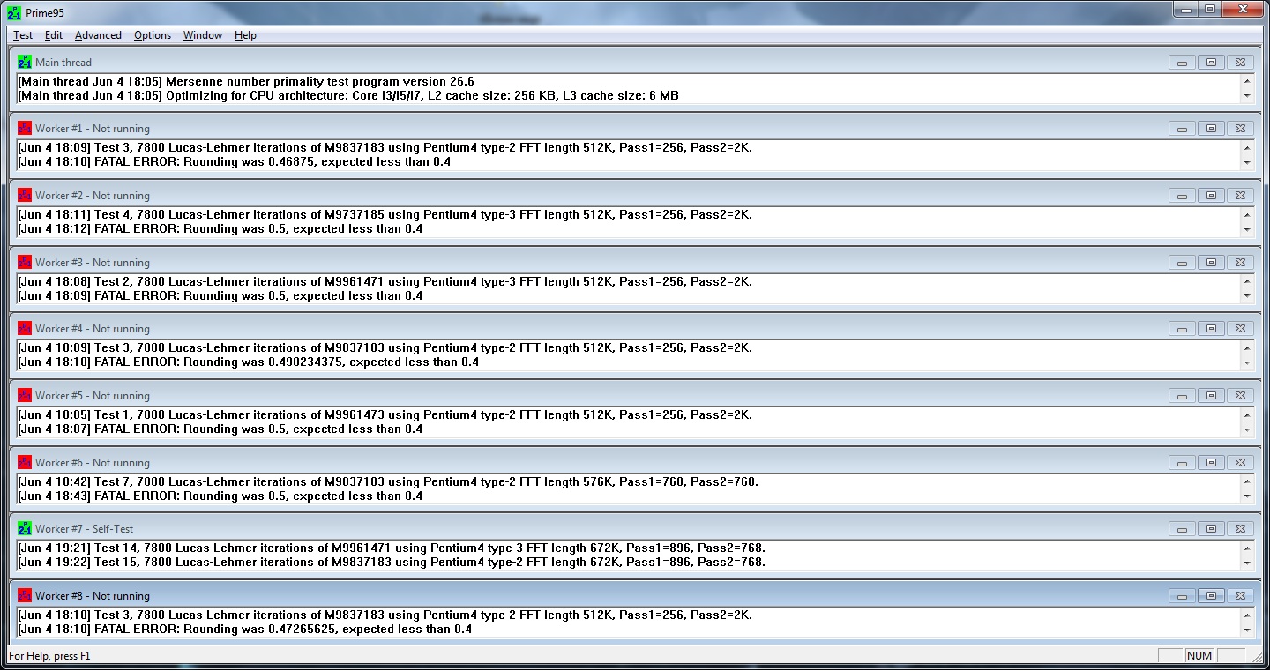Click Test 2 M9961471 line in Worker #3
This screenshot has height=671, width=1270.
(385, 282)
